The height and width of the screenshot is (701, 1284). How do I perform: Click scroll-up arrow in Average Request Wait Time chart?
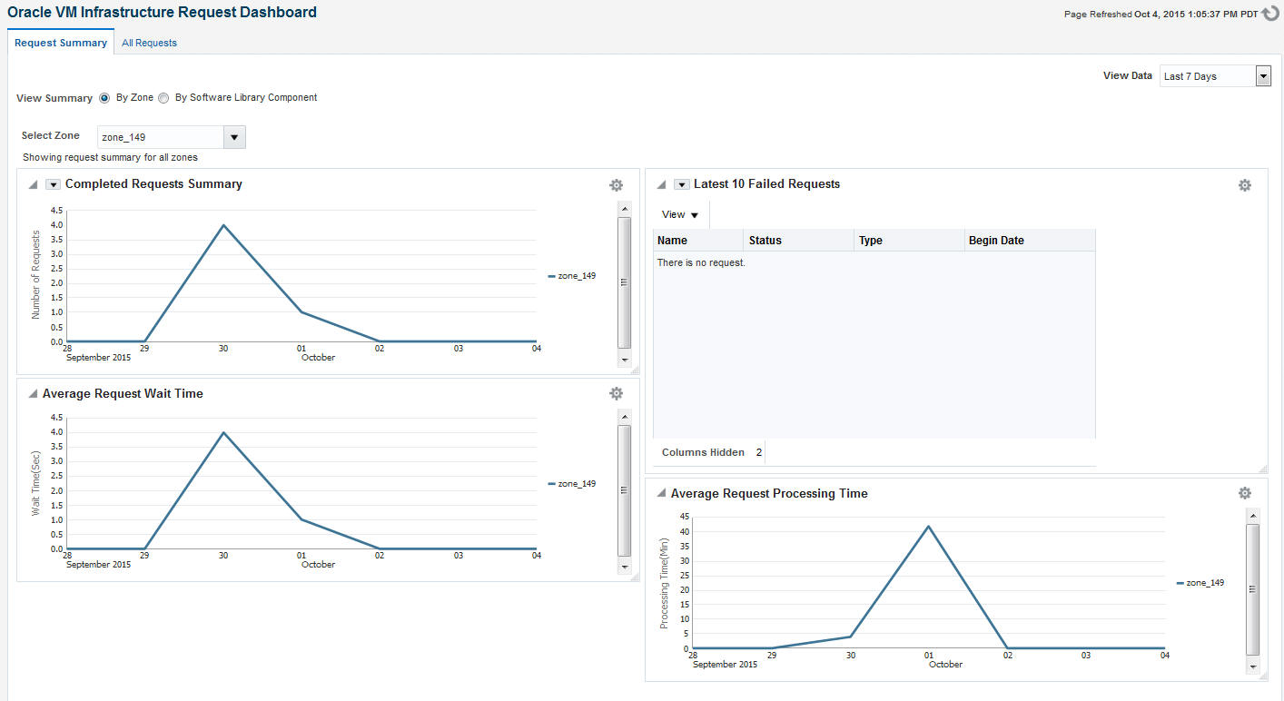(624, 416)
